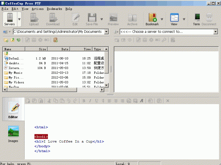Click the Bold icon in editor toolbar
Screen dimensions: 221x165
[x=84, y=101]
